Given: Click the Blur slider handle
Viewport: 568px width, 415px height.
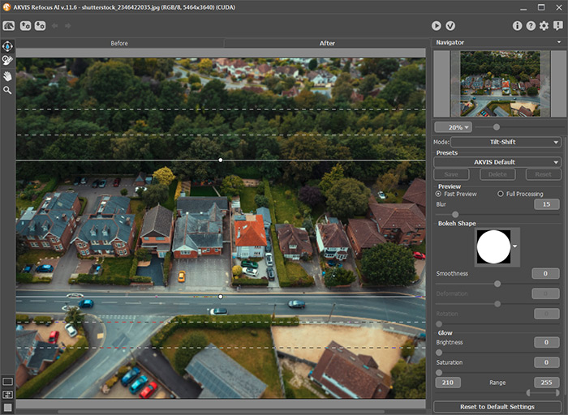Looking at the screenshot, I should point(455,215).
